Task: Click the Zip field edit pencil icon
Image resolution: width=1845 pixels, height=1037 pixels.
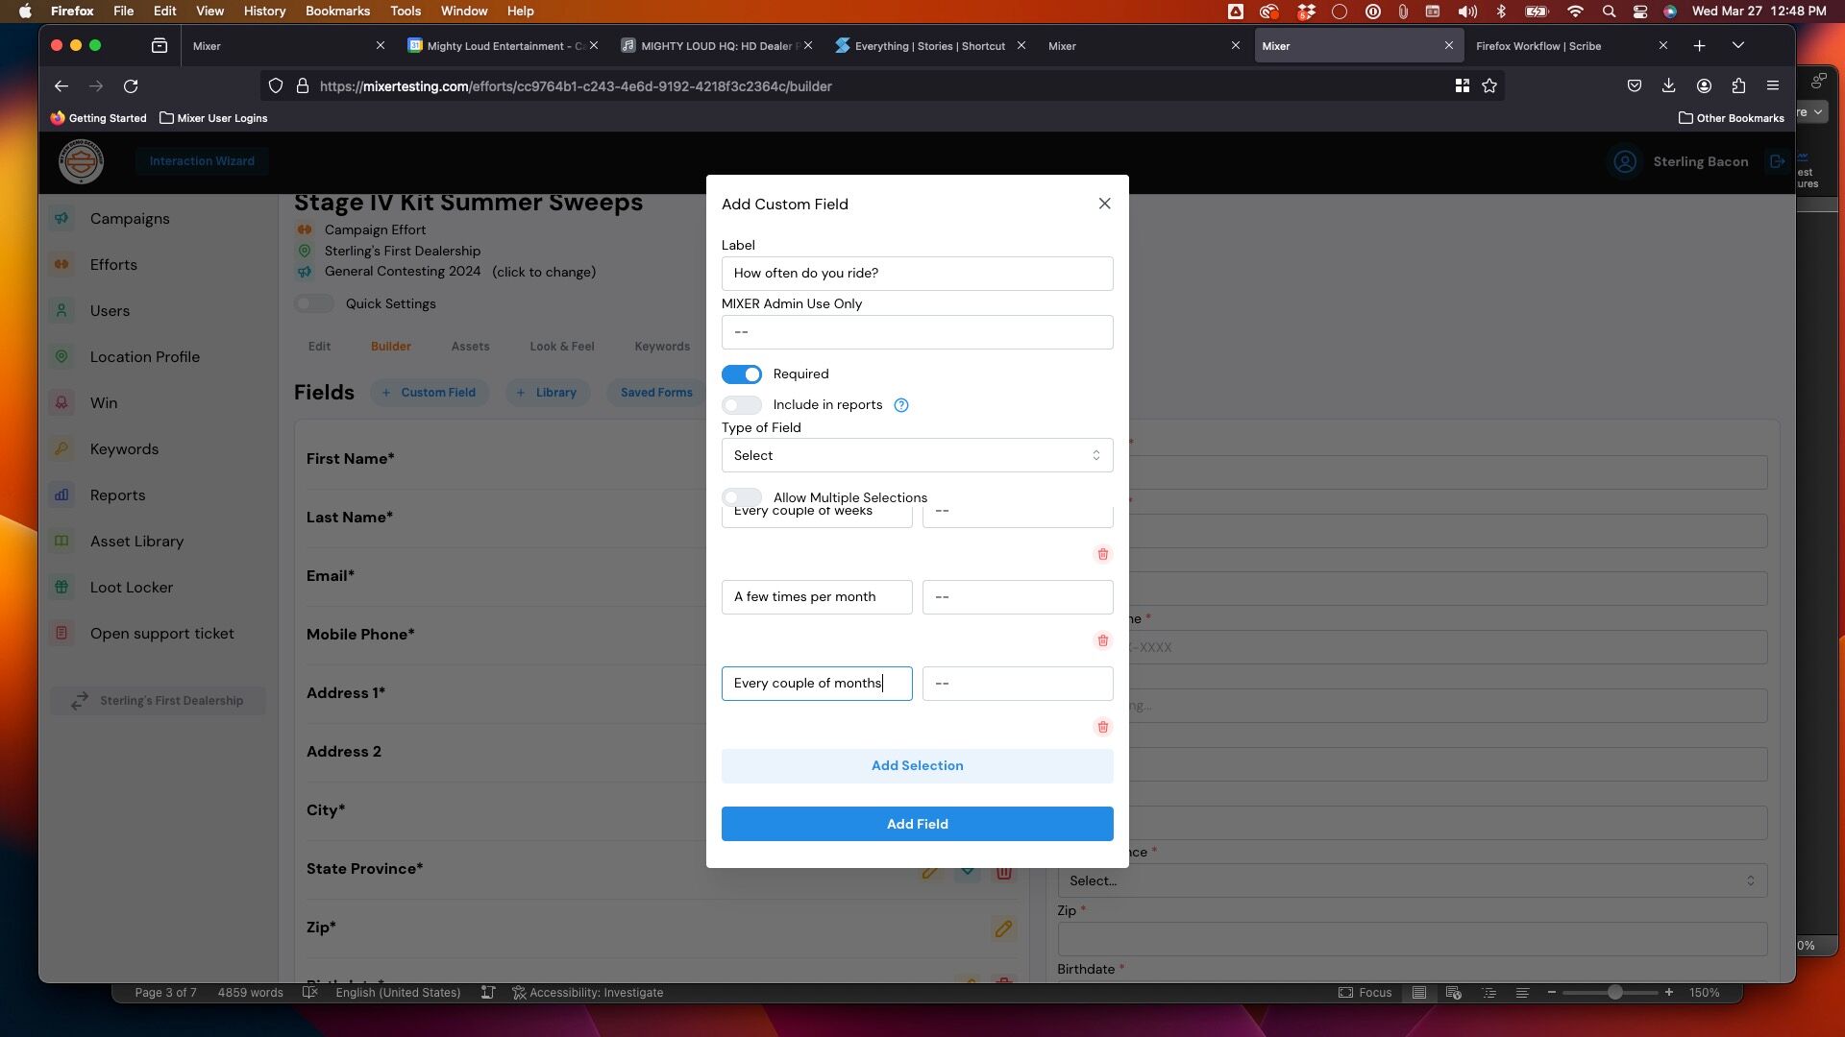Action: pos(1003,928)
